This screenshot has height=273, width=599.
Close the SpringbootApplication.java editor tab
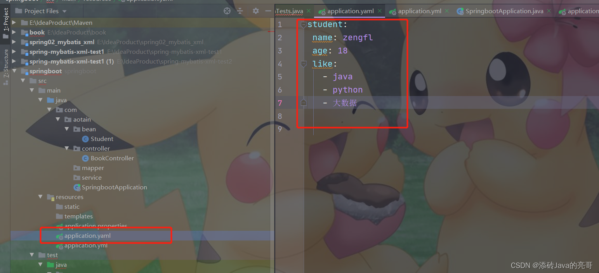[549, 11]
